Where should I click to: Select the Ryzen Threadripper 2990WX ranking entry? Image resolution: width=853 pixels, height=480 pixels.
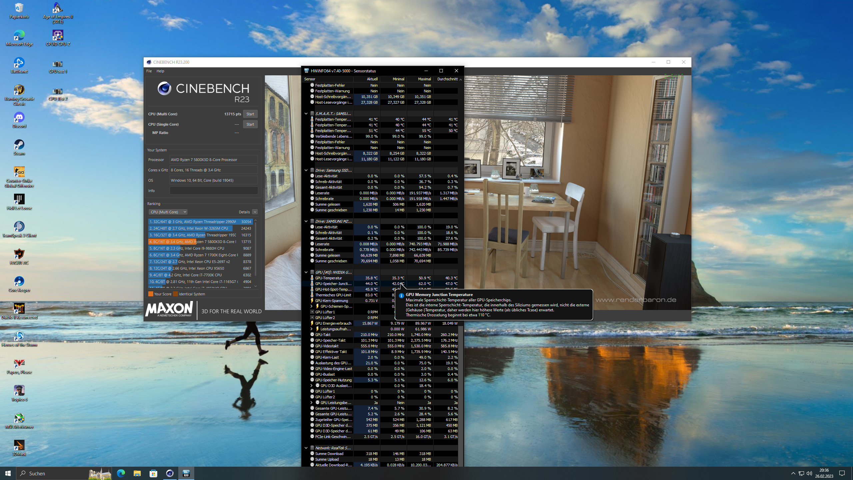click(200, 222)
